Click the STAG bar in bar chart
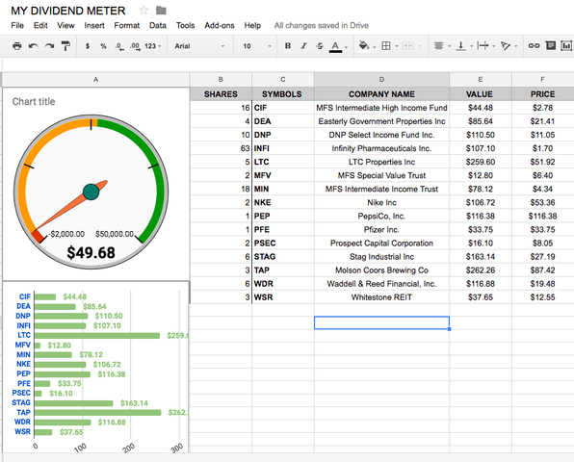The height and width of the screenshot is (462, 574). [x=73, y=403]
